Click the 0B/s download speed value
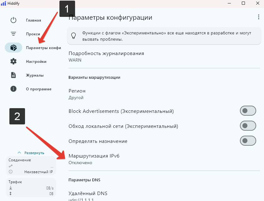Image resolution: width=264 pixels, height=201 pixels. pos(50,188)
